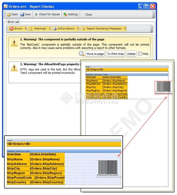Viewport: 177px width, 195px height.
Task: Save the report using the Save button
Action: tap(25, 15)
